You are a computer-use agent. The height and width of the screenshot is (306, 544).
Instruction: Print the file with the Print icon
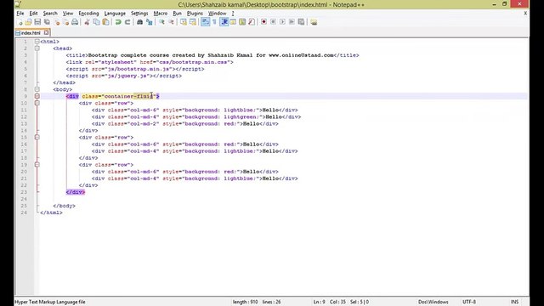[x=75, y=22]
